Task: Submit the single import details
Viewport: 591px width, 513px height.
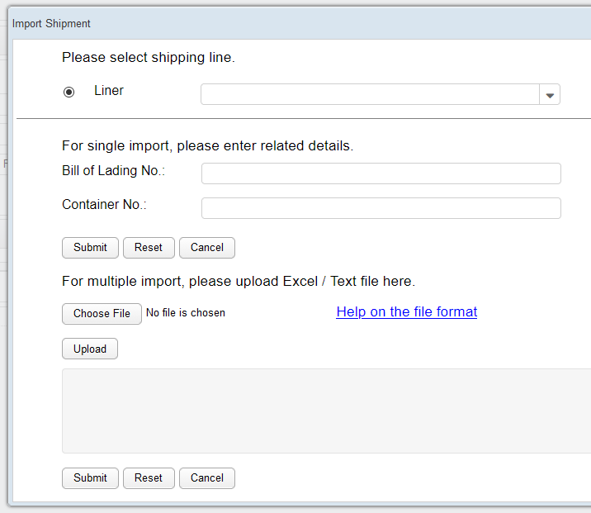Action: point(90,248)
